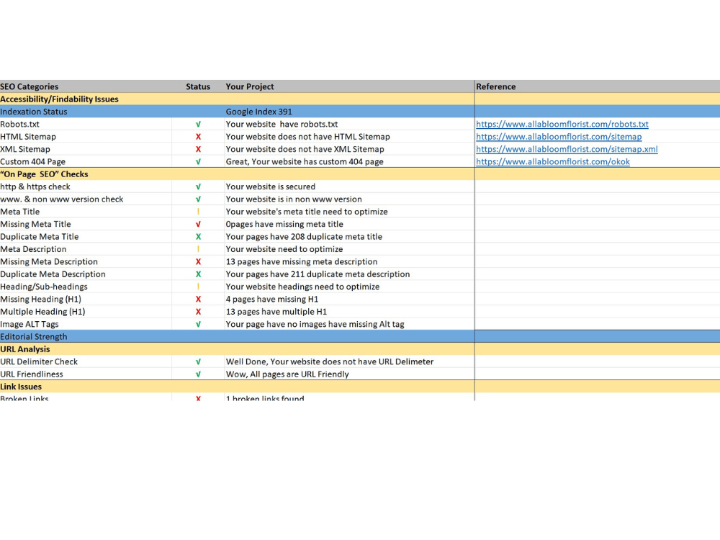This screenshot has height=540, width=720.
Task: Click the green check status for Robots.txt
Action: (x=199, y=124)
